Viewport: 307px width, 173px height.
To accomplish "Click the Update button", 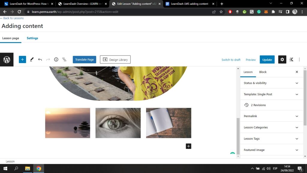I will click(x=267, y=59).
